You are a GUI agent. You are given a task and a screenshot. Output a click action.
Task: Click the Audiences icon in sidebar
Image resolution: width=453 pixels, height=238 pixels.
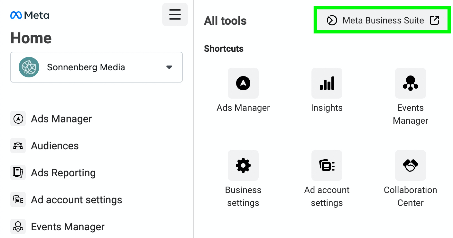point(18,146)
